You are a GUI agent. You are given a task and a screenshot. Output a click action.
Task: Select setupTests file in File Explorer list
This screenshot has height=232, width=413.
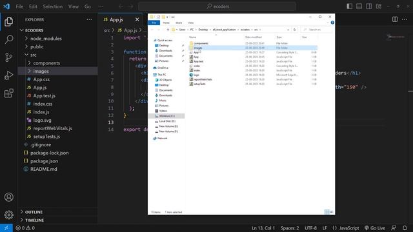click(253, 84)
